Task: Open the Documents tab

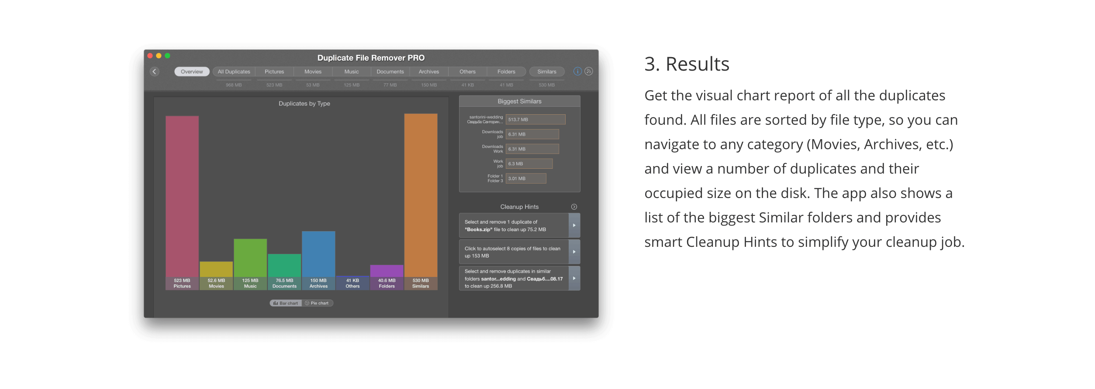Action: coord(390,72)
